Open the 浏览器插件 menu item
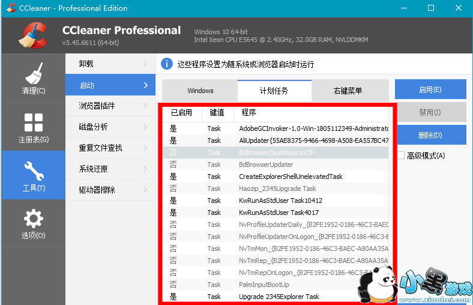 (x=110, y=106)
